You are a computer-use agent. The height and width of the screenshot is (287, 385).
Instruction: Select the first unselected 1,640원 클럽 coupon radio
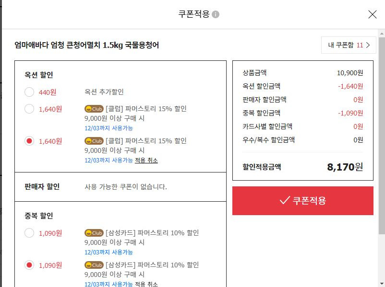point(29,109)
